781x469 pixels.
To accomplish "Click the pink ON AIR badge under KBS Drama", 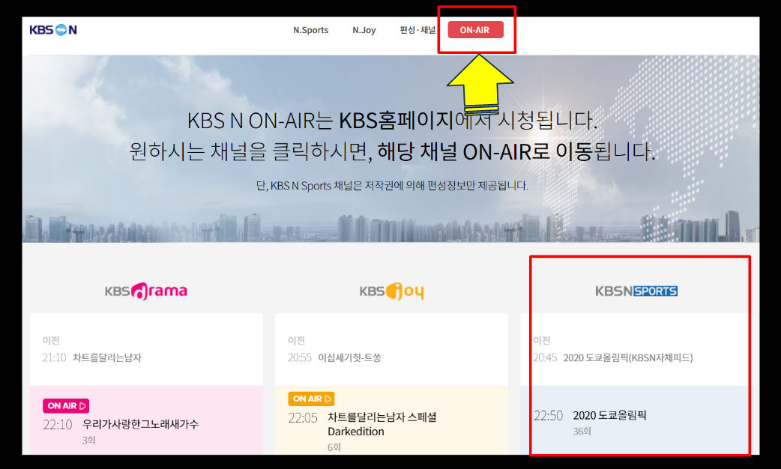I will [x=66, y=406].
